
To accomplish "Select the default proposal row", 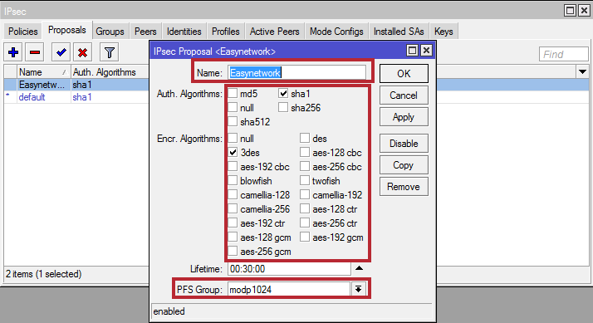I will pyautogui.click(x=76, y=97).
